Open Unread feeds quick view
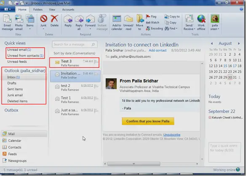 [x=17, y=62]
